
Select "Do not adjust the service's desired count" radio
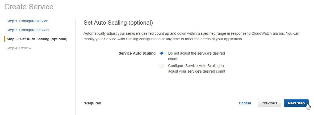coord(162,53)
